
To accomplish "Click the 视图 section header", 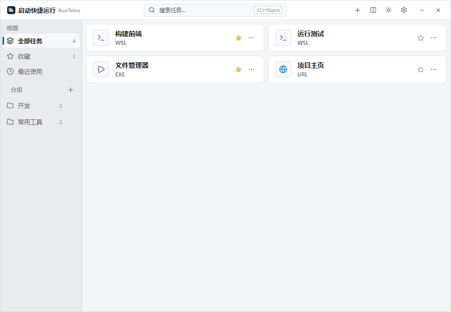I will [x=12, y=28].
